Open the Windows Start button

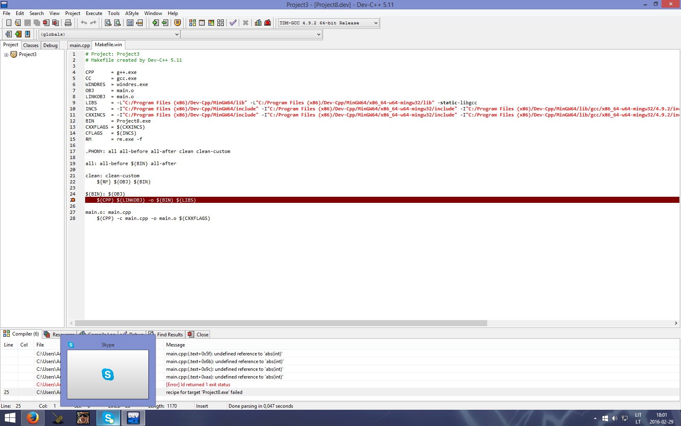pos(10,418)
